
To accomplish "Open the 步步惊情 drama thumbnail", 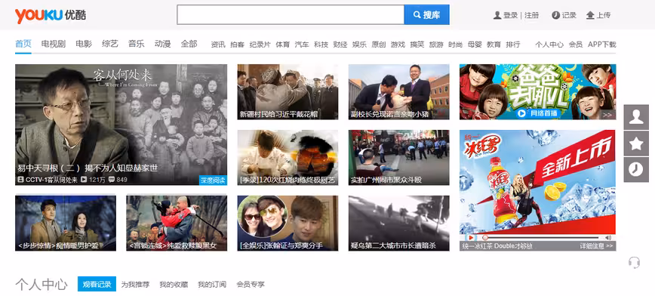I will click(x=66, y=223).
